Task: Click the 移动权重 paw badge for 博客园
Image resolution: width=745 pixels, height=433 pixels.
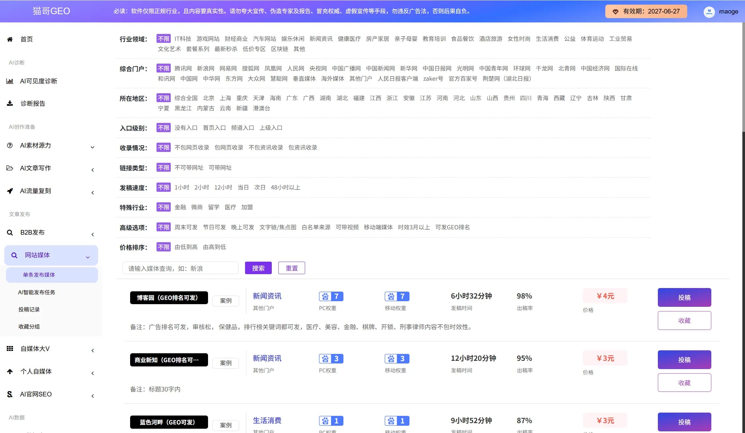Action: coord(397,296)
